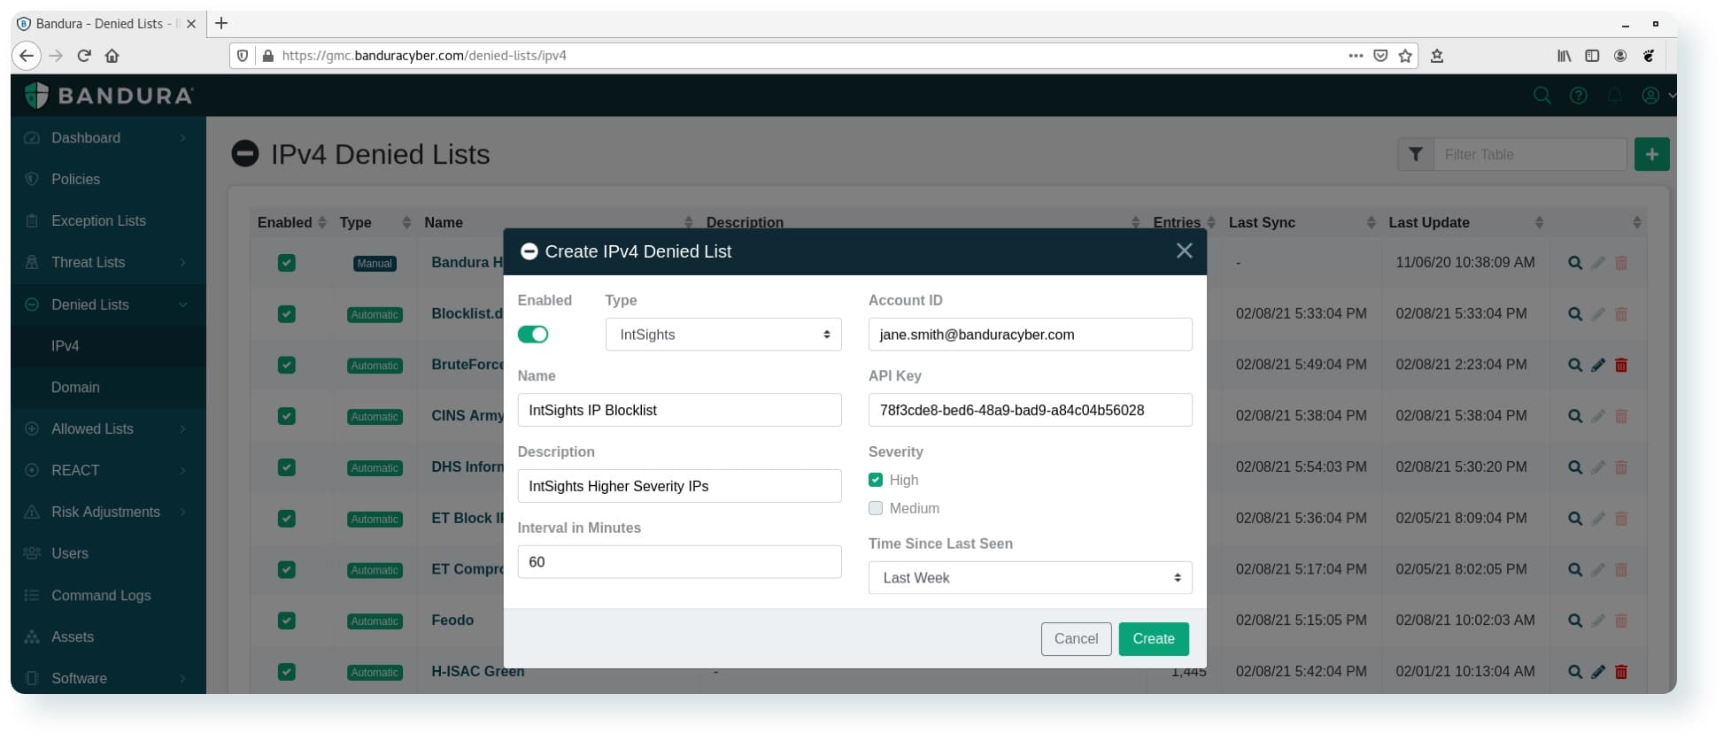Click the Interval in Minutes field
The image size is (1723, 740).
tap(679, 562)
